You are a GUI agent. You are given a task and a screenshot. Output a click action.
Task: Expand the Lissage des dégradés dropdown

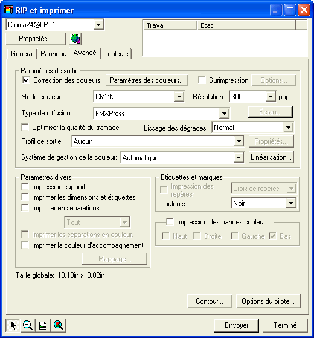(x=288, y=128)
